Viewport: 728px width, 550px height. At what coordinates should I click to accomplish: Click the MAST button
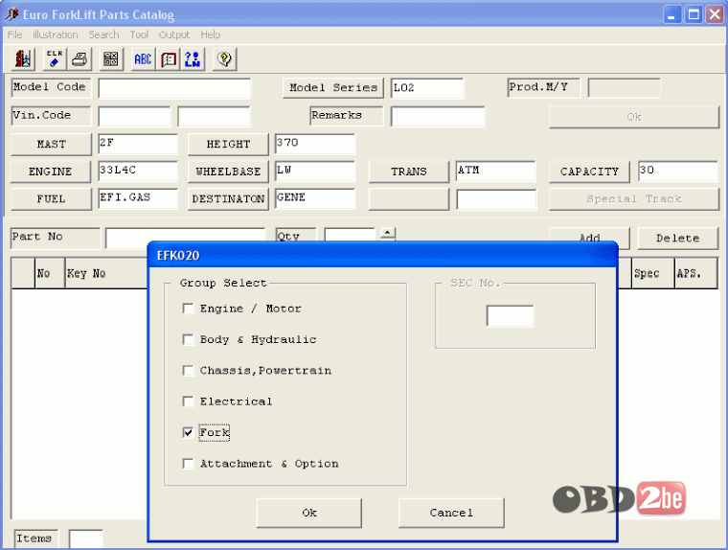pyautogui.click(x=51, y=144)
